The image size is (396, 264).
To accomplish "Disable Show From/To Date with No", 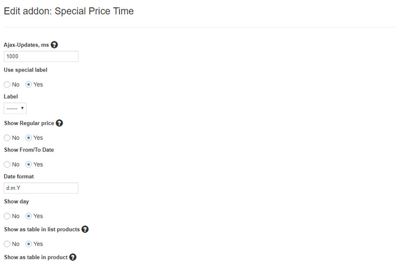I will [x=7, y=165].
